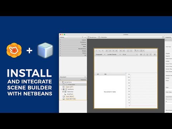Click the Cut icon in HTML editor toolbar

coord(96,51)
